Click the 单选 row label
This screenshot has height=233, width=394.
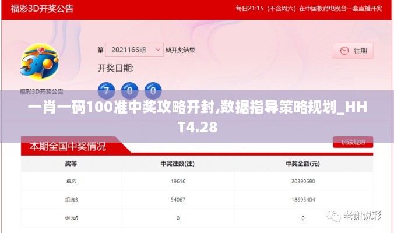click(x=71, y=181)
